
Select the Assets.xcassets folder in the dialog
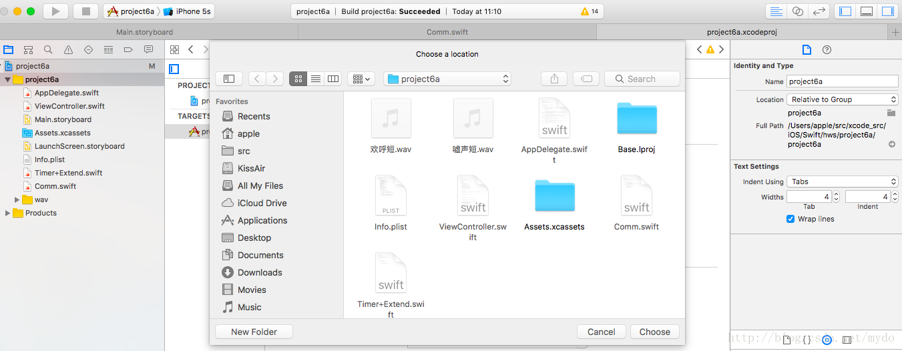click(x=554, y=204)
